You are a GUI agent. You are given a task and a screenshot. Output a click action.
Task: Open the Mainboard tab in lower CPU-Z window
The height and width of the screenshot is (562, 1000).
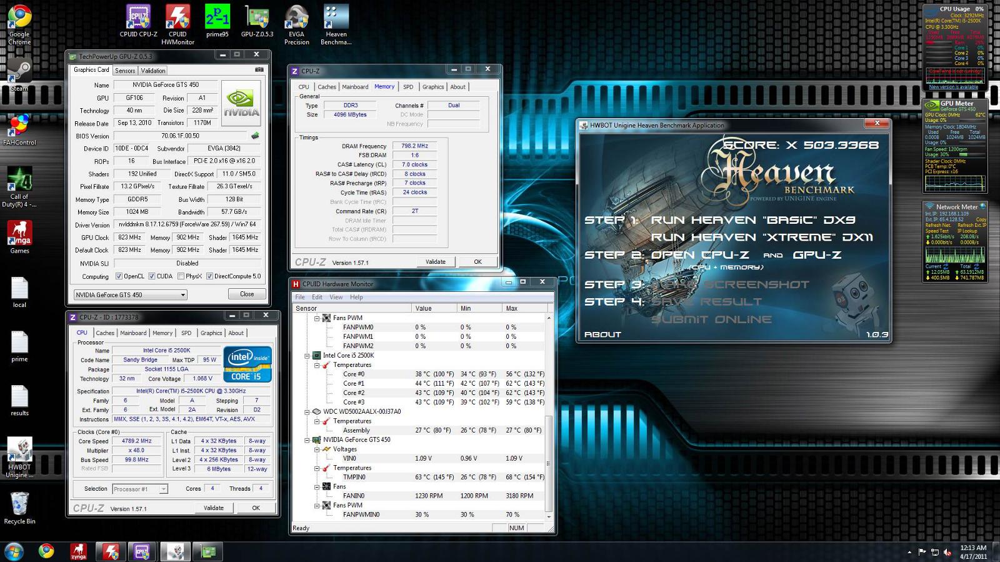click(x=133, y=333)
